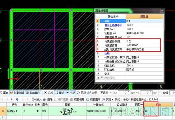Click the 计算公式 column header
This screenshot has width=175, height=120.
tap(98, 104)
